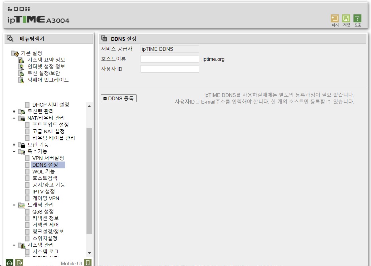371x266 pixels.
Task: Collapse the NAT/라우터 관리 tree node
Action: tap(14, 118)
